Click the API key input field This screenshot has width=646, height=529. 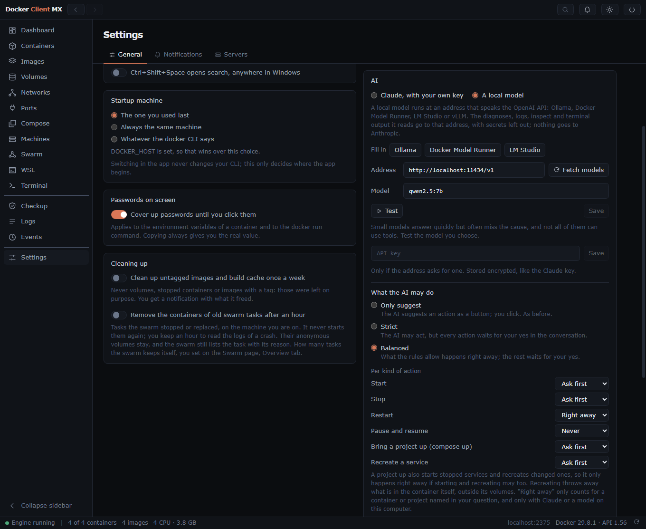[475, 253]
